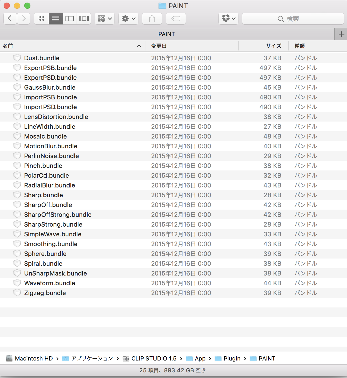Go back to the previous folder
The width and height of the screenshot is (347, 378).
coord(10,19)
